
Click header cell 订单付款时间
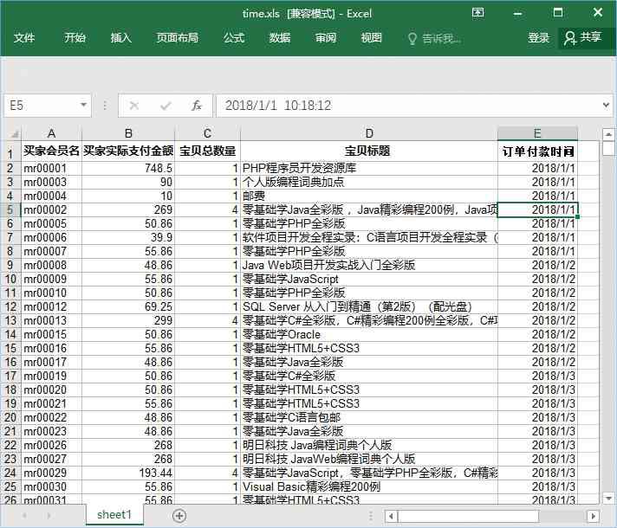(537, 151)
